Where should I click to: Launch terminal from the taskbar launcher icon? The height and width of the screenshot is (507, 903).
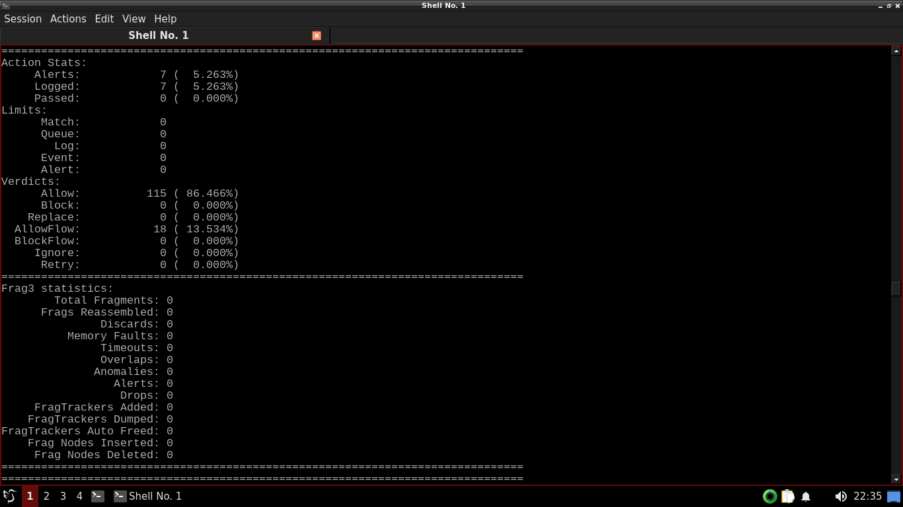tap(98, 496)
